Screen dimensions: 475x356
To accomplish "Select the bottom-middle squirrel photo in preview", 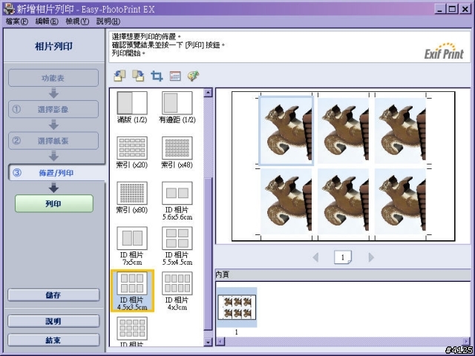I will pos(343,201).
